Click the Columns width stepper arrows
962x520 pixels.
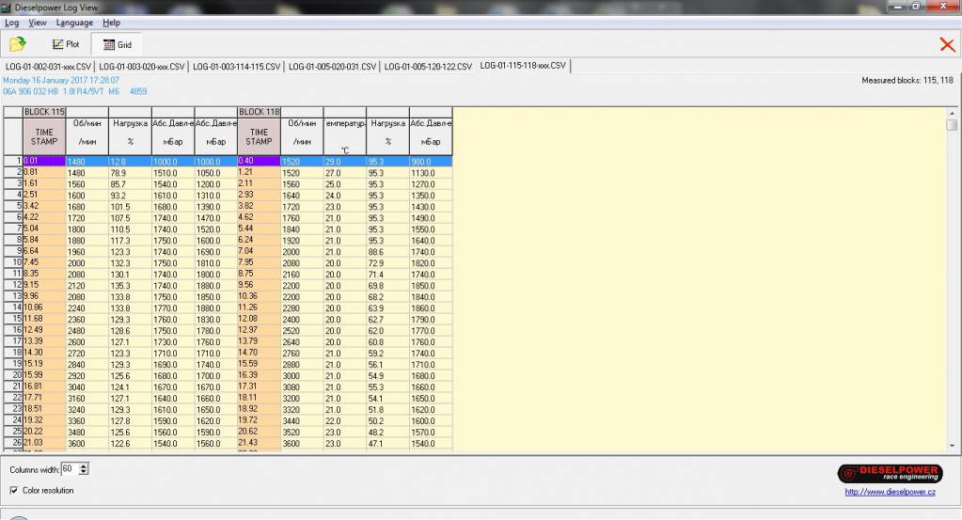(x=85, y=468)
